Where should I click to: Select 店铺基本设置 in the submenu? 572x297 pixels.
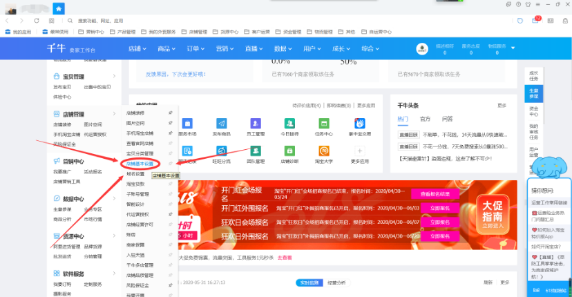click(140, 164)
